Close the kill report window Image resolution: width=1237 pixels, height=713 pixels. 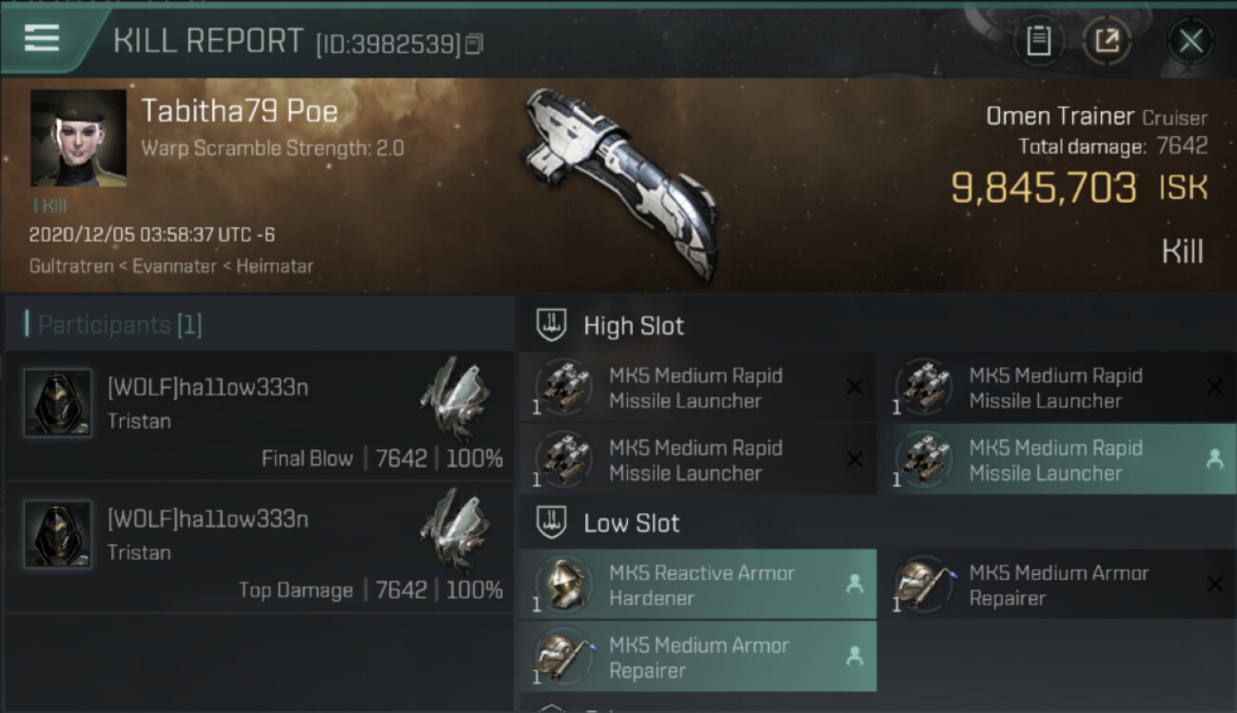1190,41
